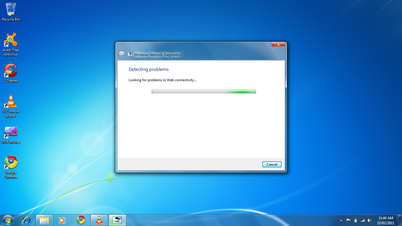Open the Recycle Bin desktop icon

(x=11, y=12)
